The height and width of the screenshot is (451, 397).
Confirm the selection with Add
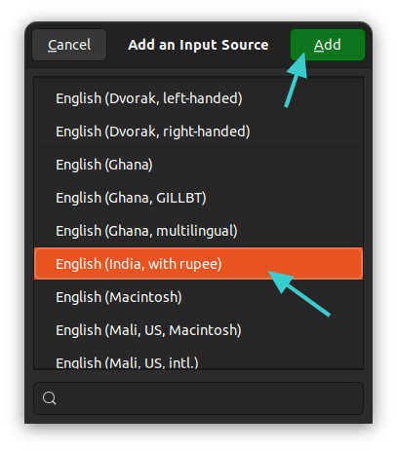(x=328, y=45)
